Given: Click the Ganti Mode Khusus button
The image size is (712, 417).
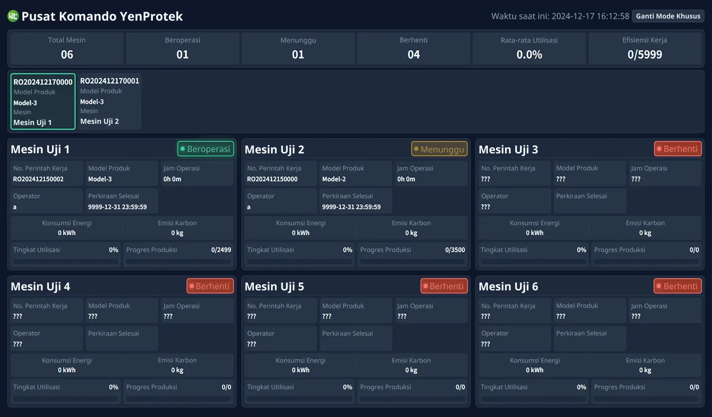Looking at the screenshot, I should tap(668, 16).
